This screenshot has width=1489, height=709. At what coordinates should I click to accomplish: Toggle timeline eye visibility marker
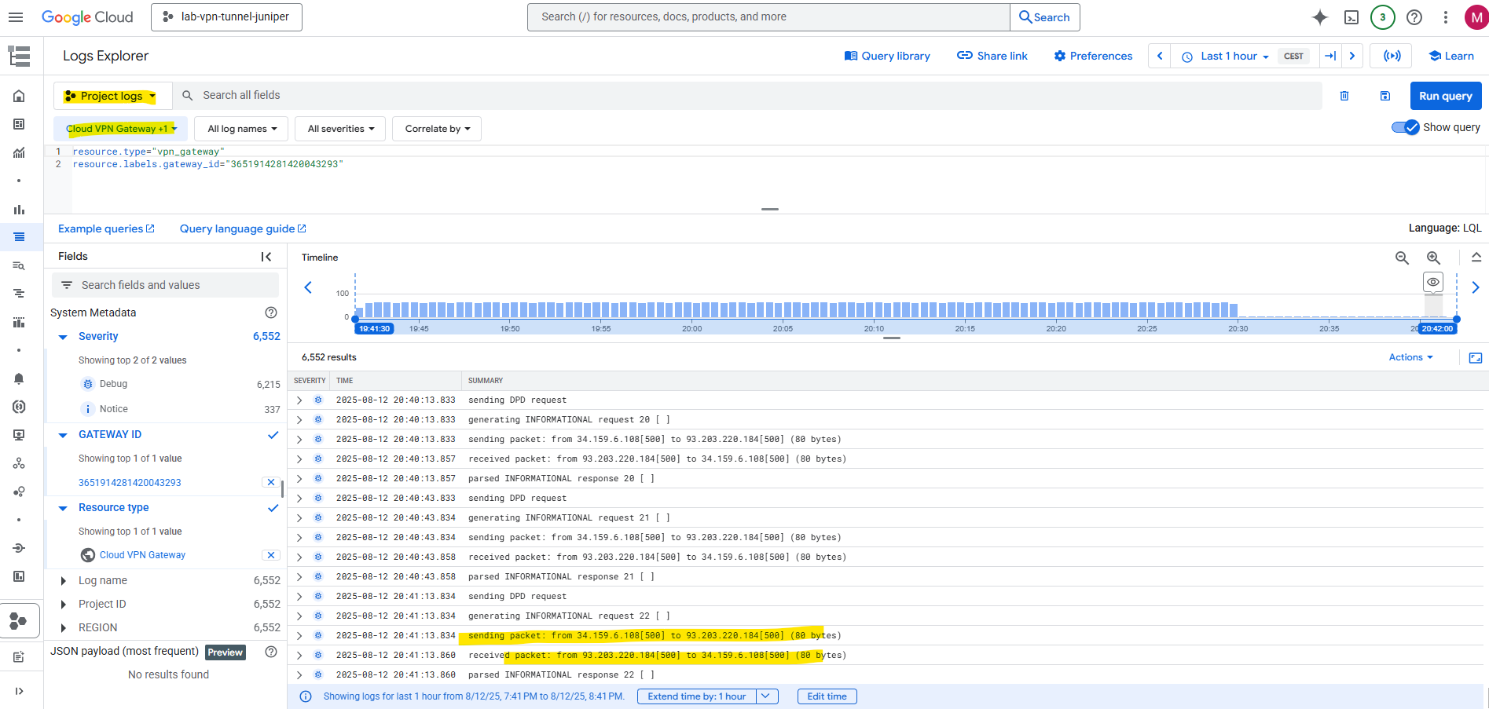1433,282
